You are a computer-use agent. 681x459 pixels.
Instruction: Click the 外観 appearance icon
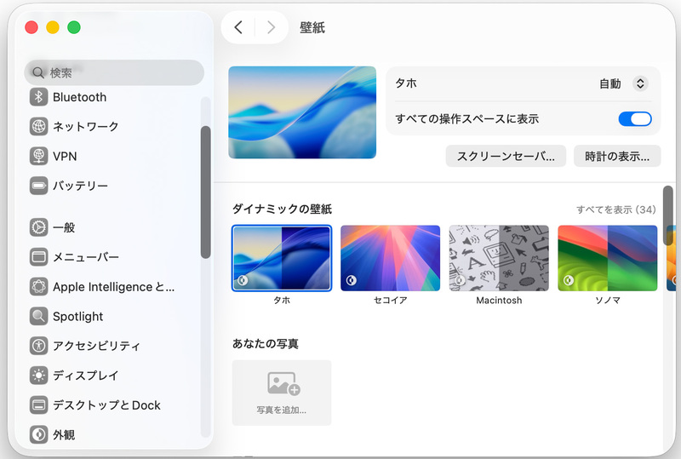(x=38, y=434)
